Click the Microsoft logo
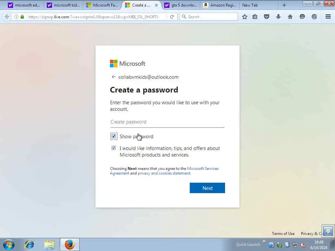 coord(128,64)
